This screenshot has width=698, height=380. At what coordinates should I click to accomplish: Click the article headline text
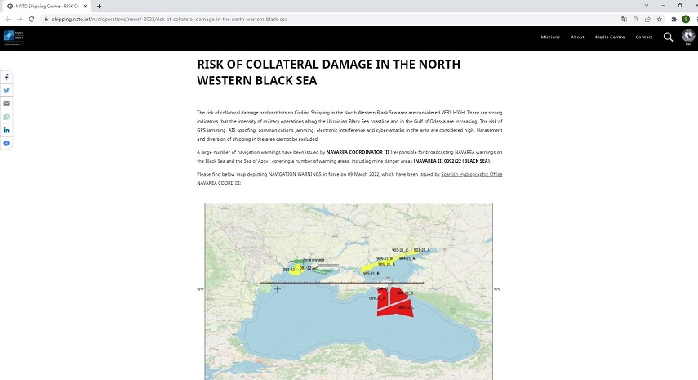328,72
